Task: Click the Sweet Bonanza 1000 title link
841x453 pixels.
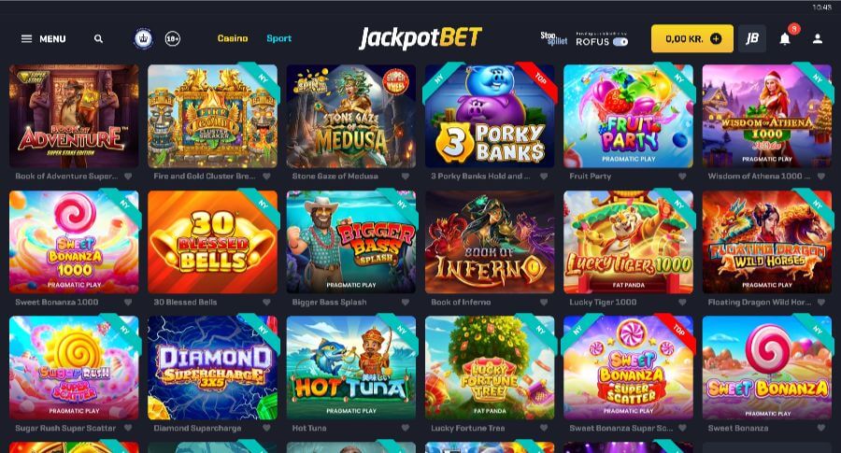Action: [x=57, y=303]
